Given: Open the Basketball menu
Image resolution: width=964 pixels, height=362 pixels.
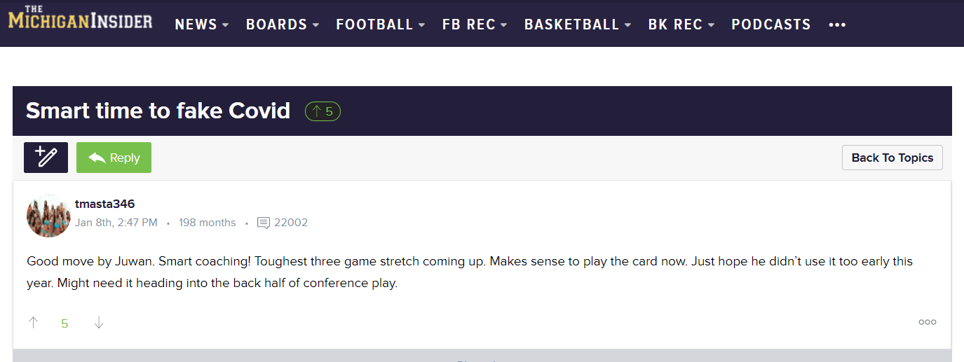Looking at the screenshot, I should pos(578,25).
